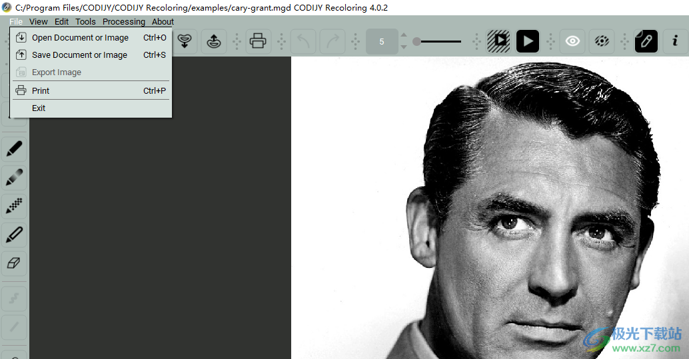The height and width of the screenshot is (359, 689).
Task: Click the striped partial processing play icon
Action: point(498,41)
